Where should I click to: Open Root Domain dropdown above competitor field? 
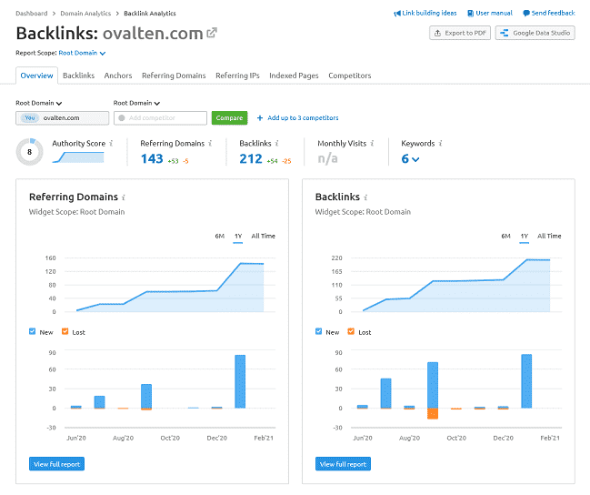[136, 103]
